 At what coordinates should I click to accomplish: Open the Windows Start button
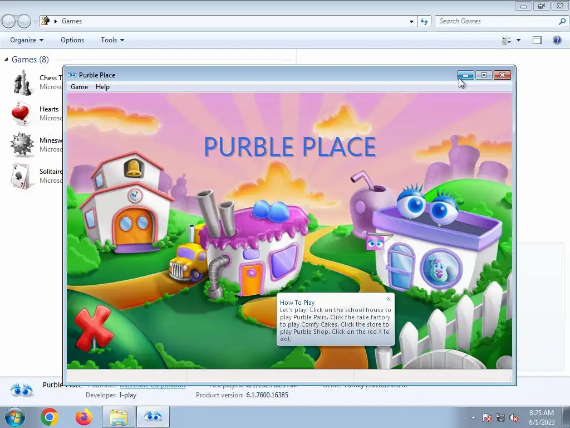coord(14,417)
